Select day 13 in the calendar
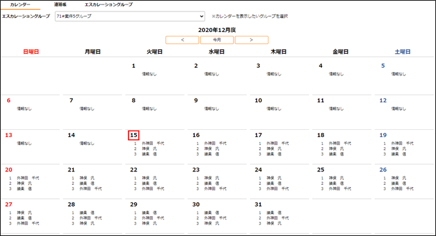436x236 pixels. click(x=8, y=135)
